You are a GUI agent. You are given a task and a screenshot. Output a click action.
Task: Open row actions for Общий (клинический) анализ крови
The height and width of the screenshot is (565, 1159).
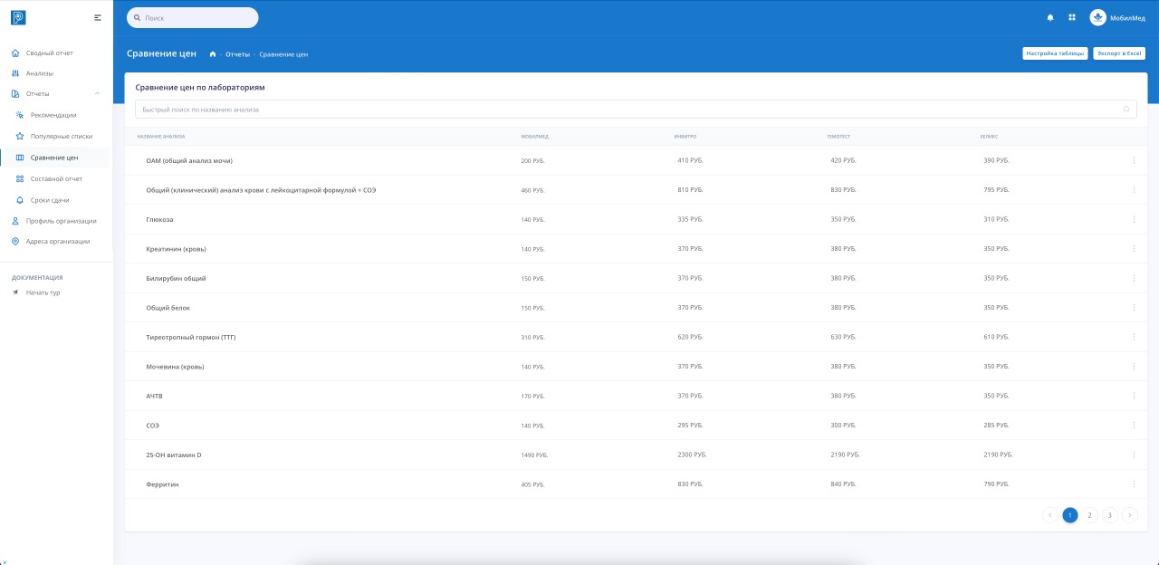tap(1134, 190)
